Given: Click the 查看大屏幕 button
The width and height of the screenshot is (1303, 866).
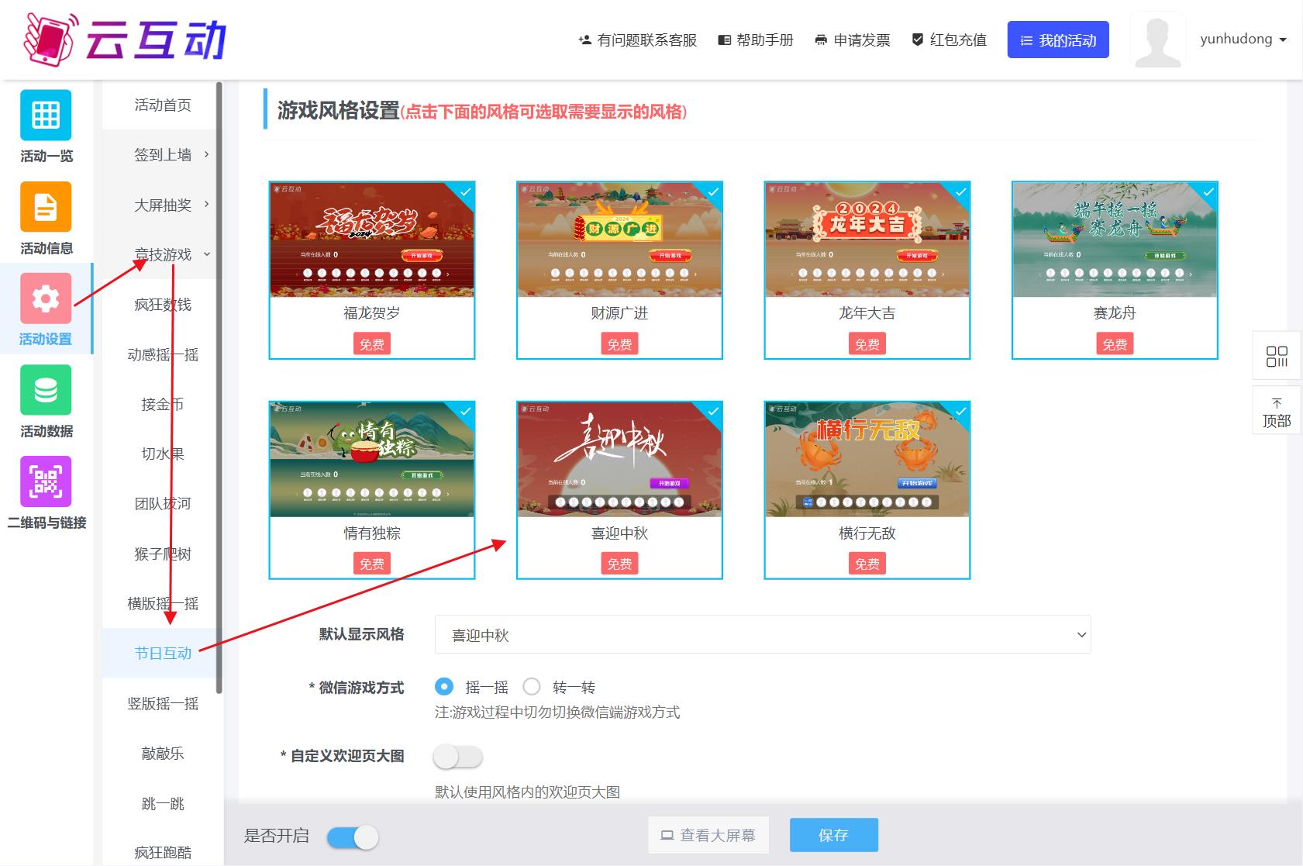Looking at the screenshot, I should [x=708, y=835].
